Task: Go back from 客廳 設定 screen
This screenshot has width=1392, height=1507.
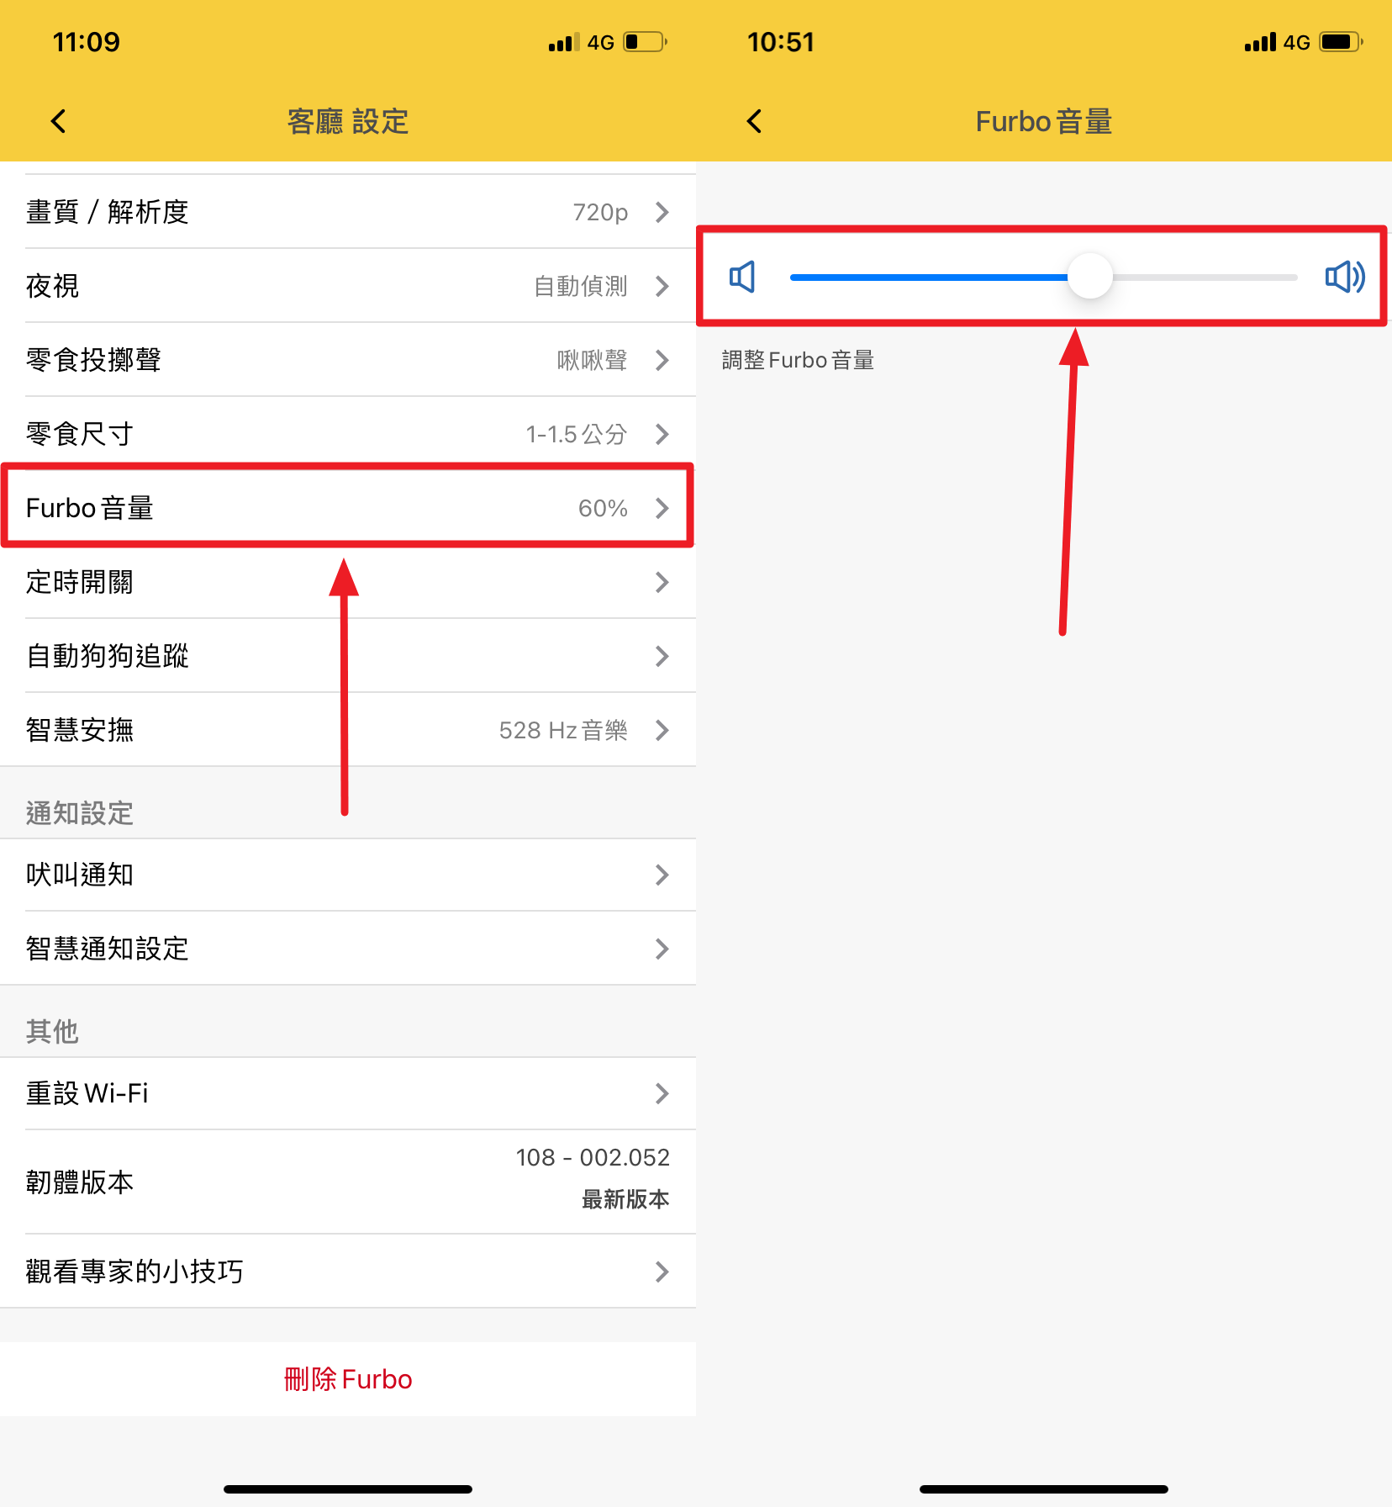Action: pyautogui.click(x=58, y=121)
